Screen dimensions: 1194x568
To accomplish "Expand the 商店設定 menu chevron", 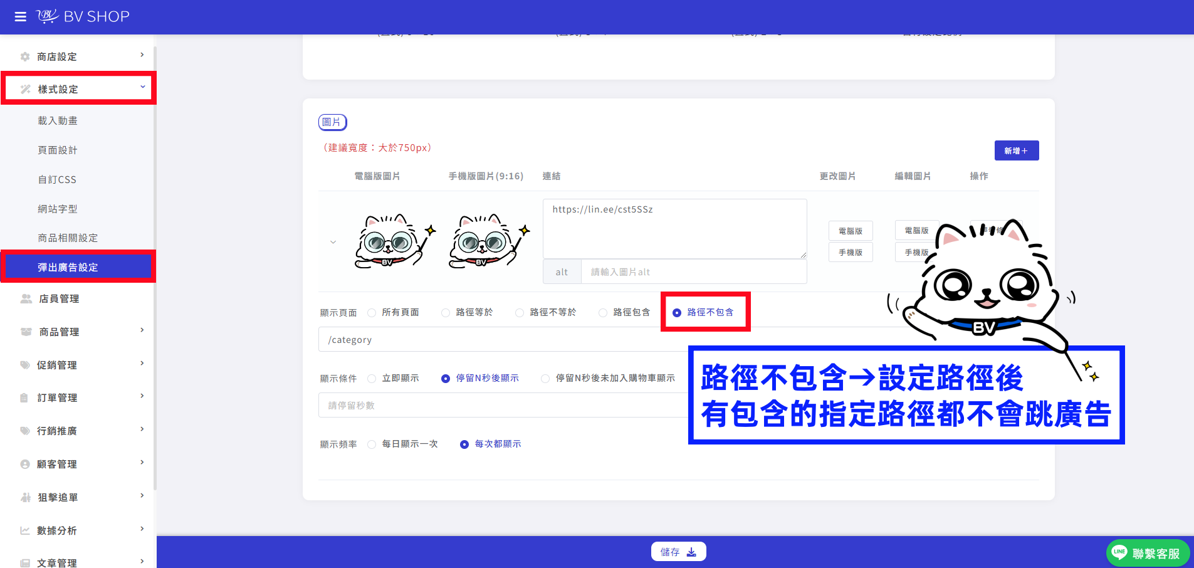I will click(x=142, y=55).
